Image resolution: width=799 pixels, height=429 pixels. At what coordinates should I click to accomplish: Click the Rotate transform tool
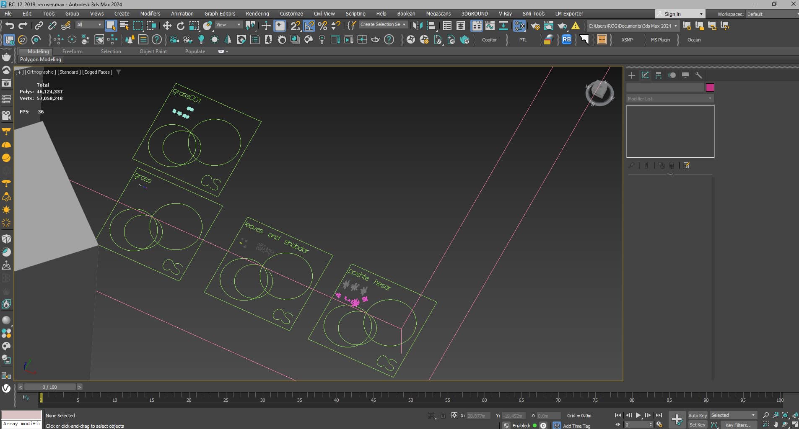tap(181, 26)
